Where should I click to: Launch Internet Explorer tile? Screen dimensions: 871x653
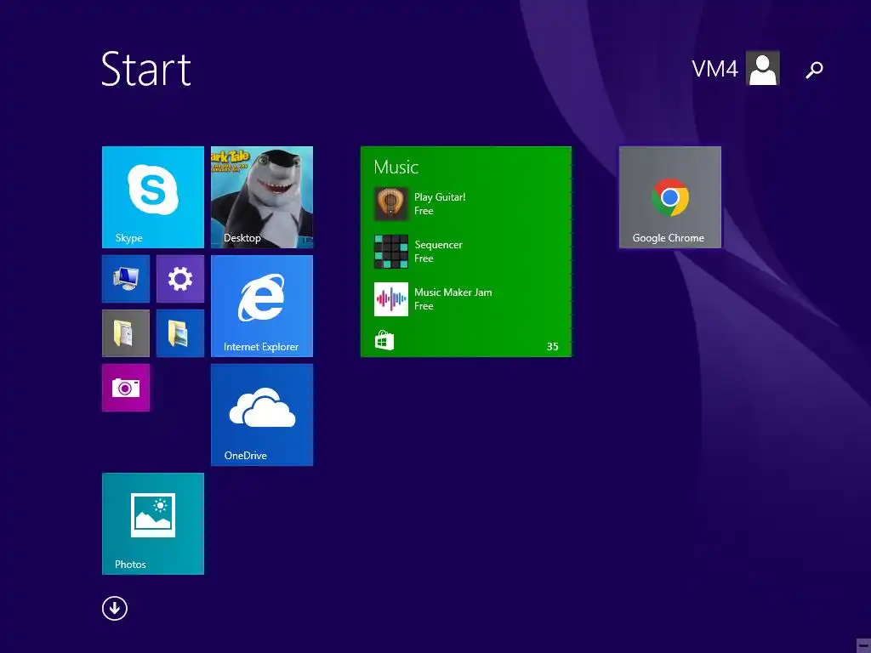click(262, 306)
